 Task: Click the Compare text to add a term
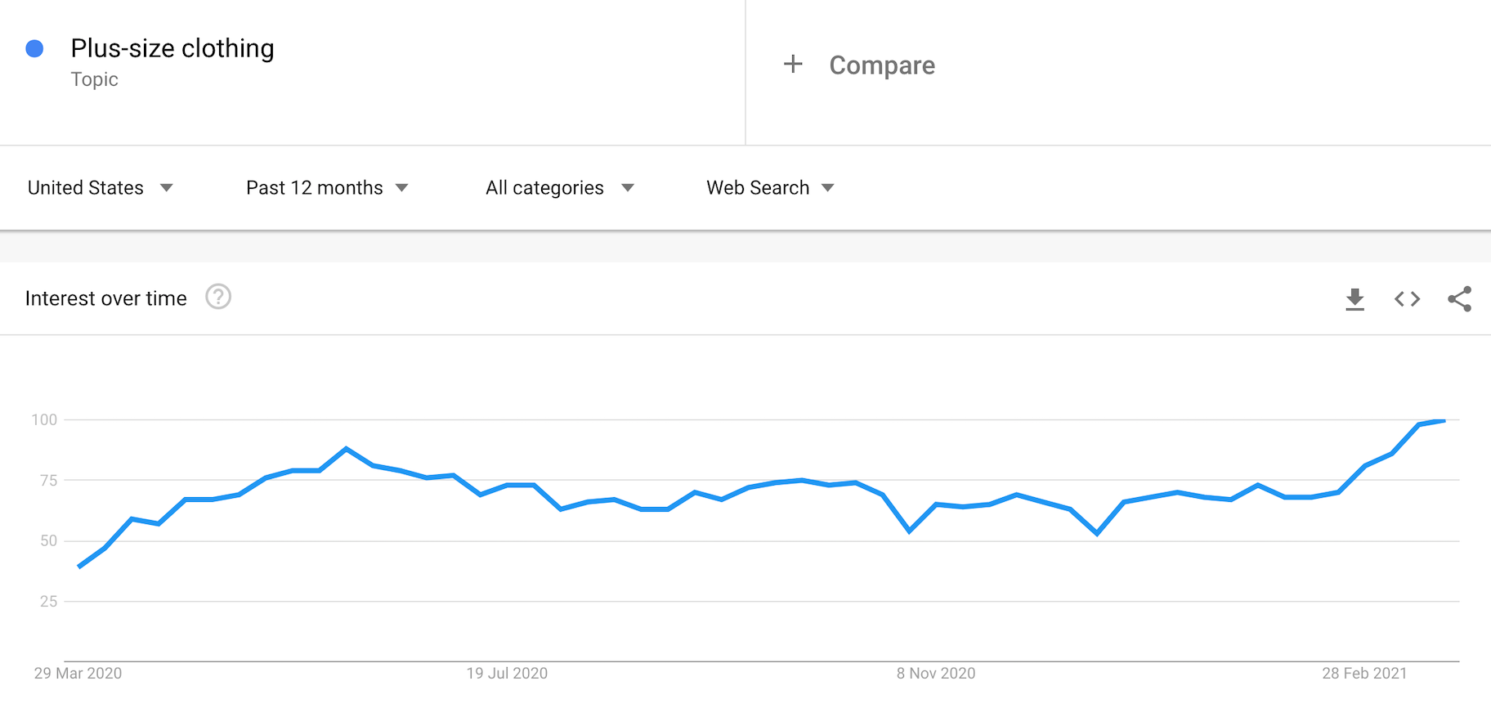coord(882,65)
